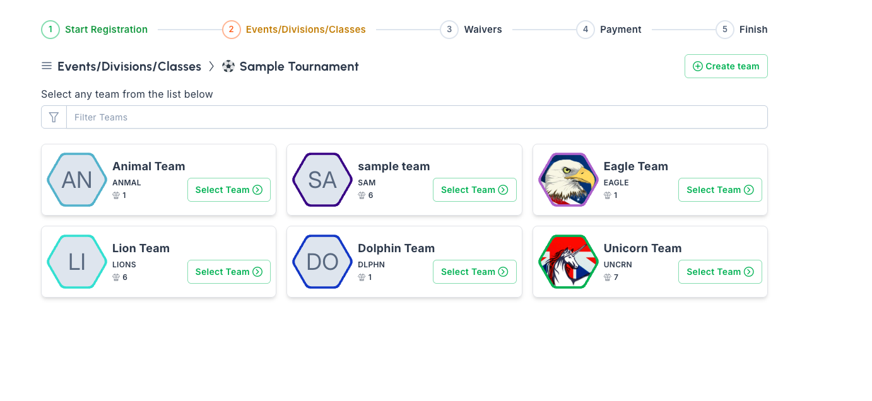
Task: Choose Select Team on Dolphin Team card
Action: [474, 272]
